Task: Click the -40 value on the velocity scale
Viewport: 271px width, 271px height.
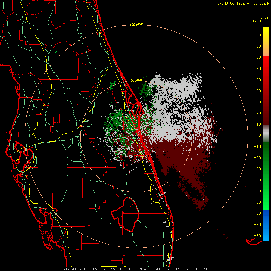Action: point(257,180)
